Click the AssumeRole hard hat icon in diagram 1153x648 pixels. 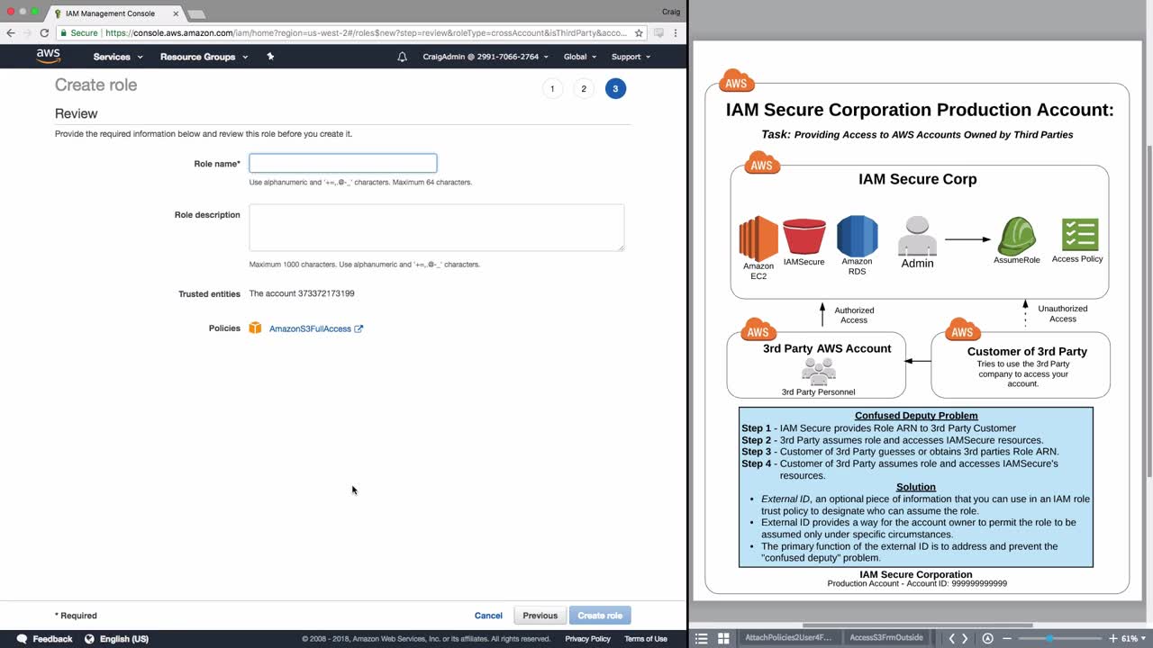click(x=1016, y=236)
